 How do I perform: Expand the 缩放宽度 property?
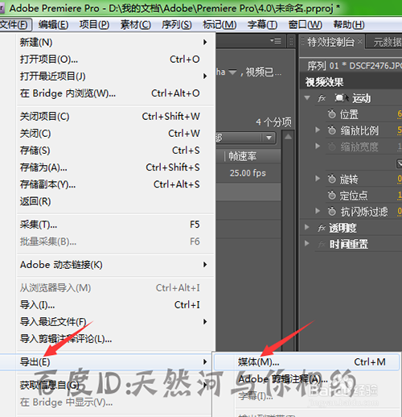tap(318, 147)
